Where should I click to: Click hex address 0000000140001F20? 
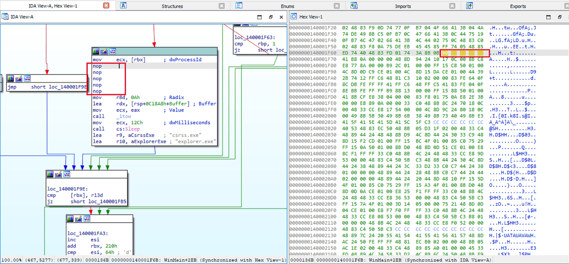point(312,28)
